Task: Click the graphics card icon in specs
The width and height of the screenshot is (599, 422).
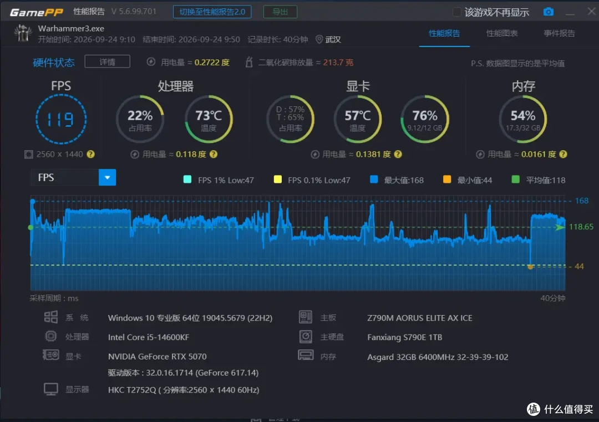Action: point(51,355)
